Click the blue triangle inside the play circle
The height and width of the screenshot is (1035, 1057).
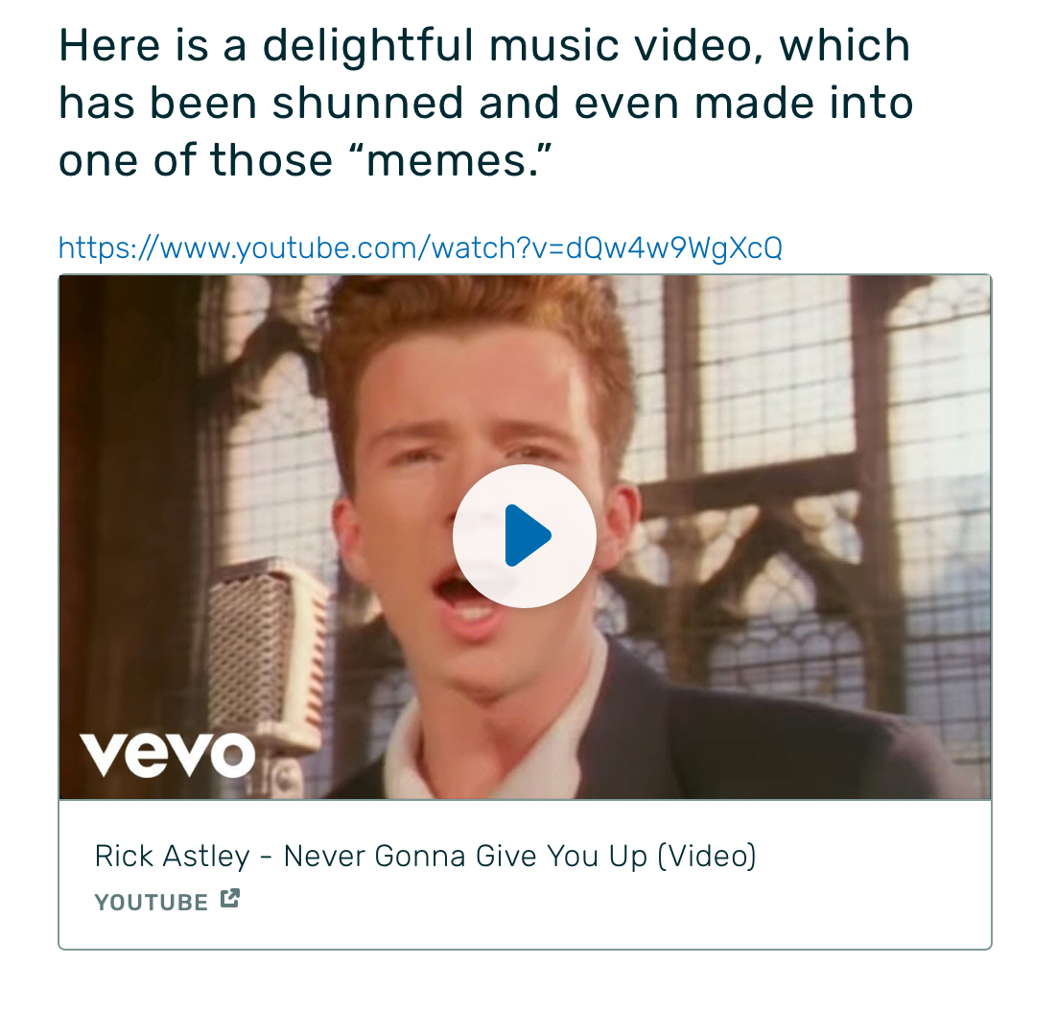point(527,536)
